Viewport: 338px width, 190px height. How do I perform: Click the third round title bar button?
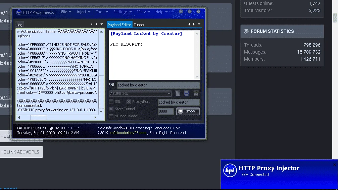198,12
